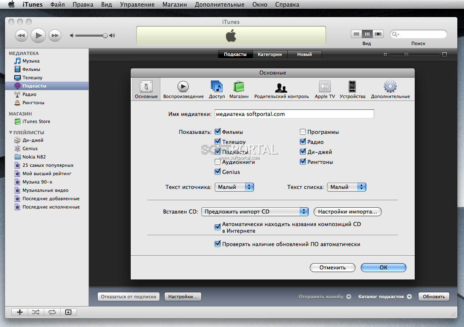
Task: Switch to Cover Flow view icon
Action: [378, 34]
